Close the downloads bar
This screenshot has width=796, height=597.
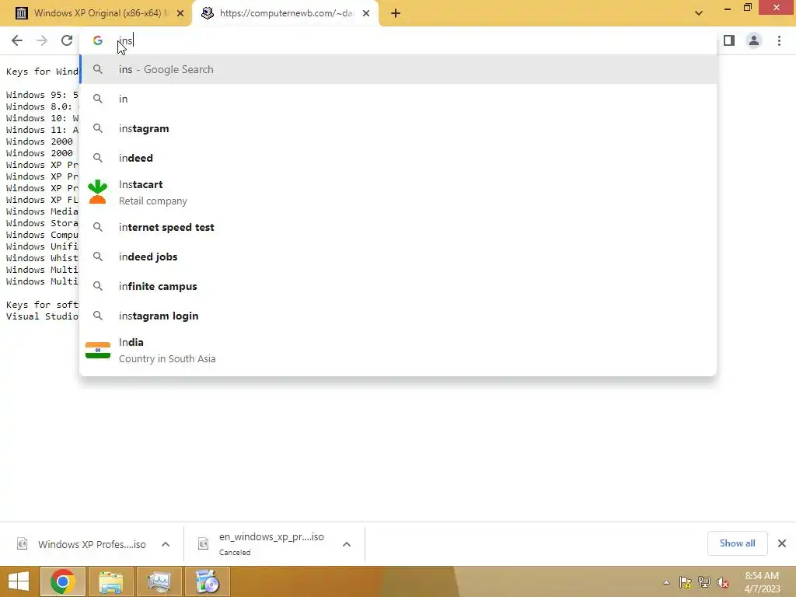click(782, 543)
